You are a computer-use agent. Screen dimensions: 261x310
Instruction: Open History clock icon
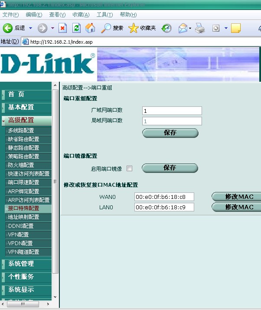tap(166, 28)
